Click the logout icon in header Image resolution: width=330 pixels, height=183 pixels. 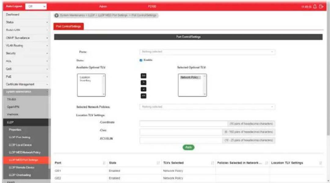[x=321, y=6]
